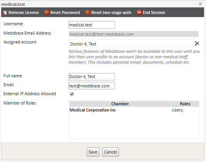
Task: Click the External IP Address Allowed label
Action: [x=30, y=94]
